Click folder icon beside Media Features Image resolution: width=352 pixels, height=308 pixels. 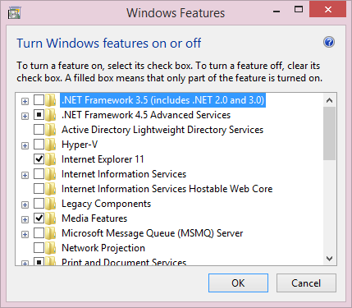tap(51, 218)
